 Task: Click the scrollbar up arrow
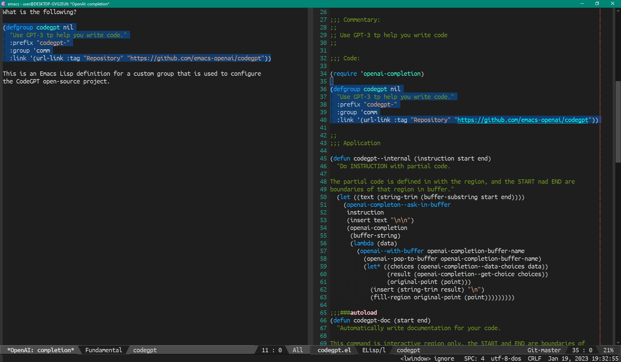(618, 11)
